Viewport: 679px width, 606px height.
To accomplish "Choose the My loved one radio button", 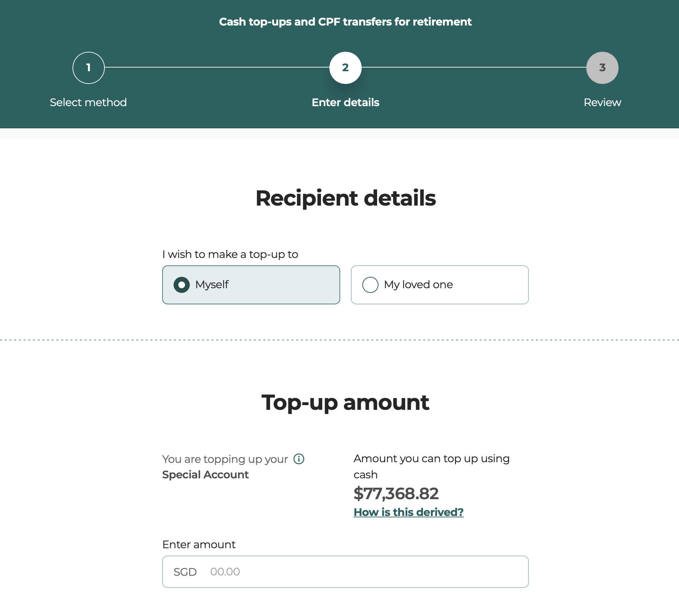I will pos(370,285).
